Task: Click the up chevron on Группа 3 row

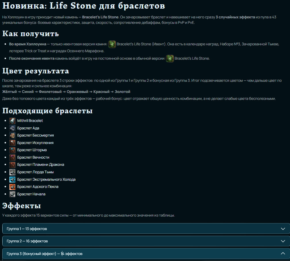Action: click(283, 254)
